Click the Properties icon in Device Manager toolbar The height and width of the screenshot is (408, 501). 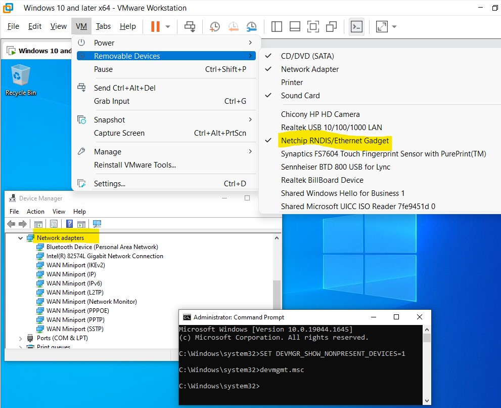coord(54,224)
